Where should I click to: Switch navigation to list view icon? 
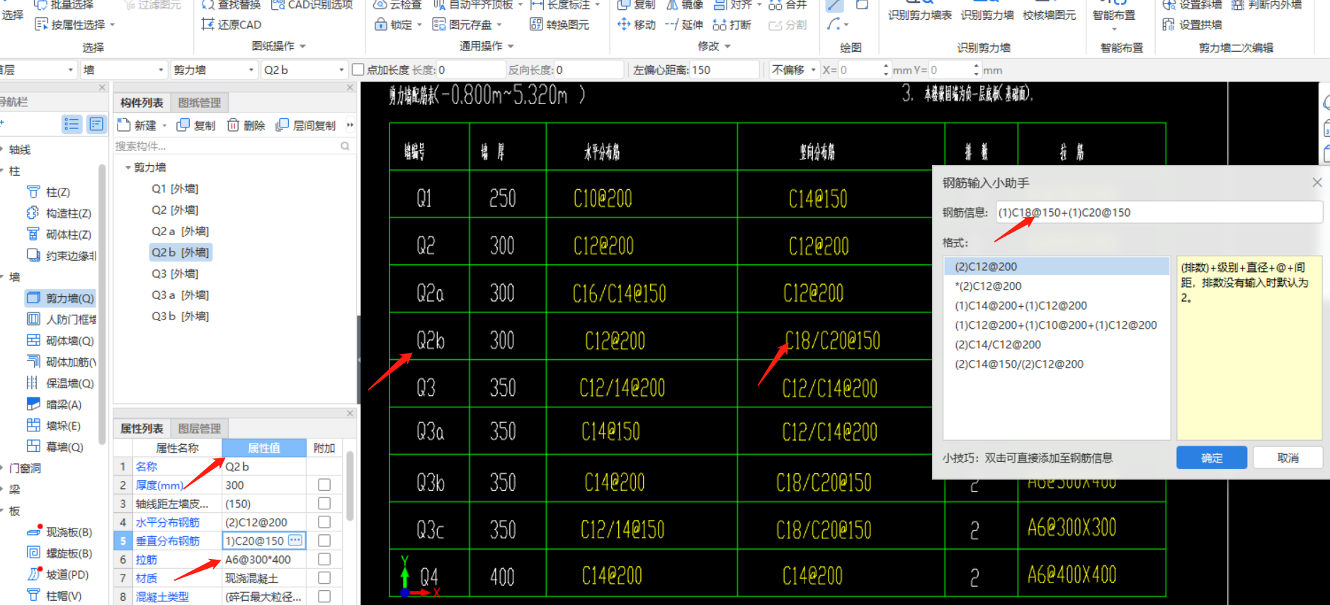(72, 125)
